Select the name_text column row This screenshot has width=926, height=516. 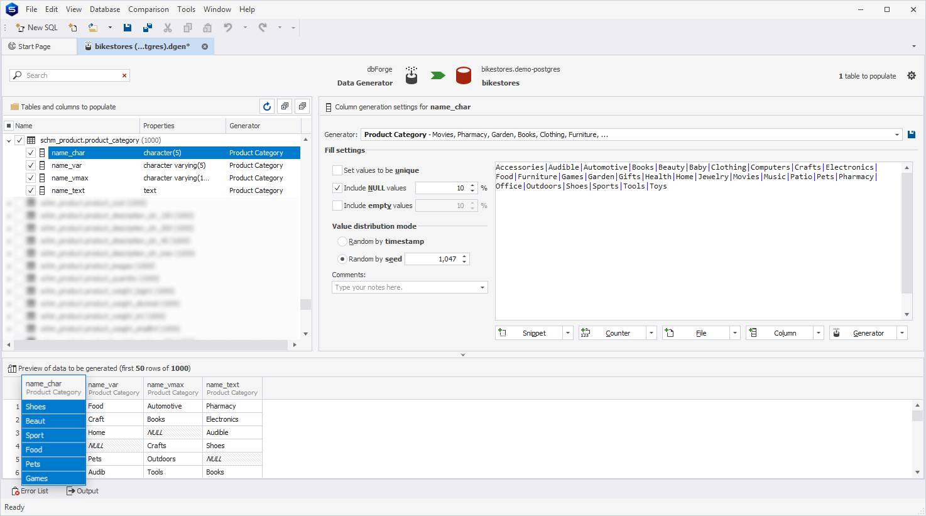click(x=174, y=190)
